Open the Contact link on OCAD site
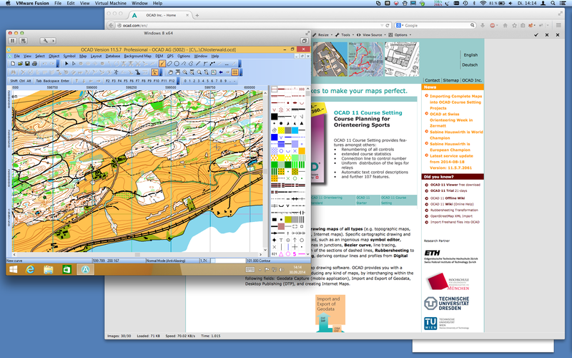The image size is (572, 358). [433, 80]
